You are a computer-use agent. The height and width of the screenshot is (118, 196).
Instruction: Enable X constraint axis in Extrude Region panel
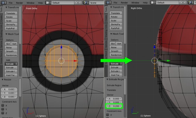click(x=107, y=115)
